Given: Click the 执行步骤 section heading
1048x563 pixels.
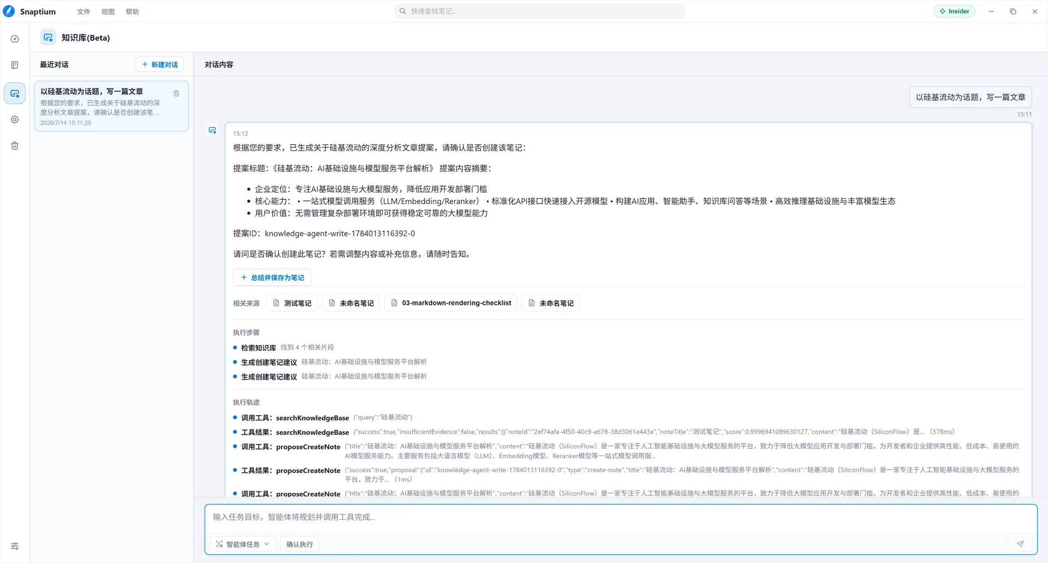Looking at the screenshot, I should click(246, 333).
